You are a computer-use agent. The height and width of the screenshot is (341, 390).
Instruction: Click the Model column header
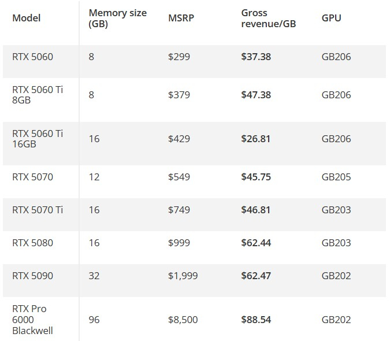point(27,18)
